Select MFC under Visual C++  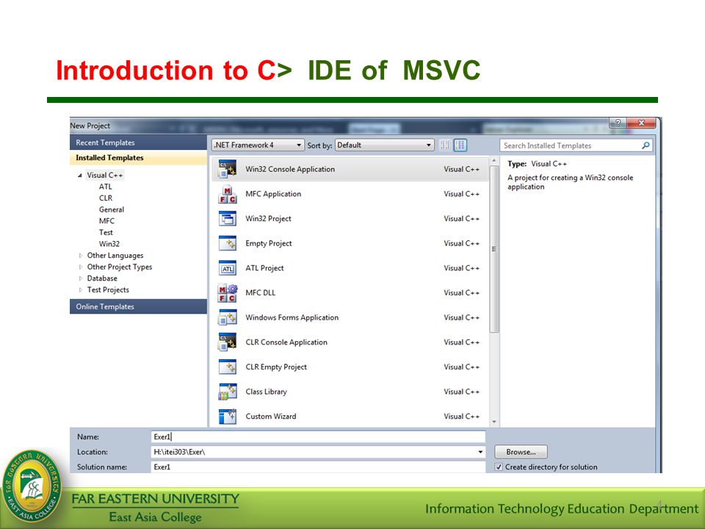pos(106,221)
